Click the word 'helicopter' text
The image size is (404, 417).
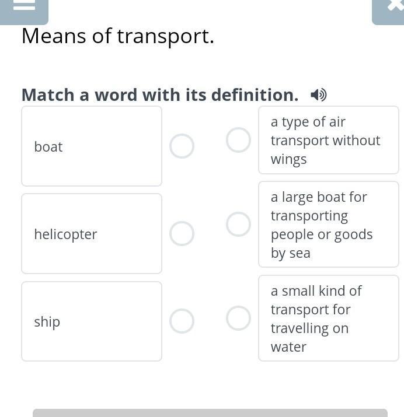click(x=65, y=234)
